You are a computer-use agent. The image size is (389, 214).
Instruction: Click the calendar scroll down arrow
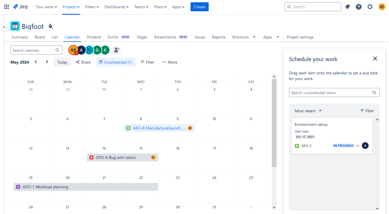pyautogui.click(x=274, y=207)
